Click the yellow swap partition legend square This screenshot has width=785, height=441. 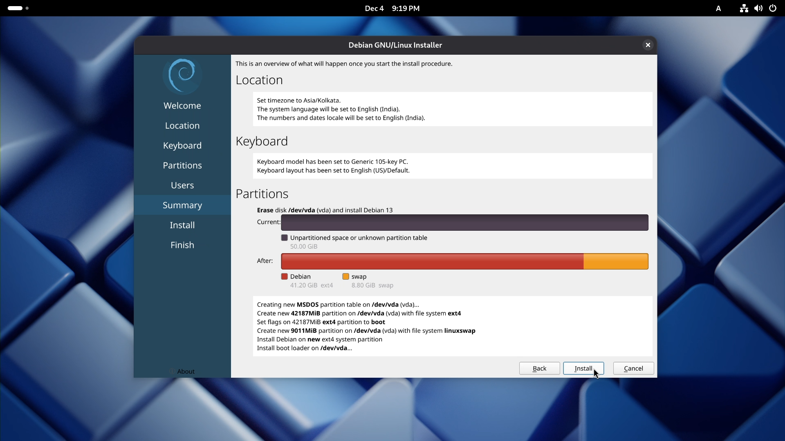tap(346, 276)
